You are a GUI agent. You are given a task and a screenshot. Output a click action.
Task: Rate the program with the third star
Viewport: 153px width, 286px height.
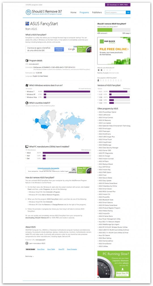[x=104, y=70]
